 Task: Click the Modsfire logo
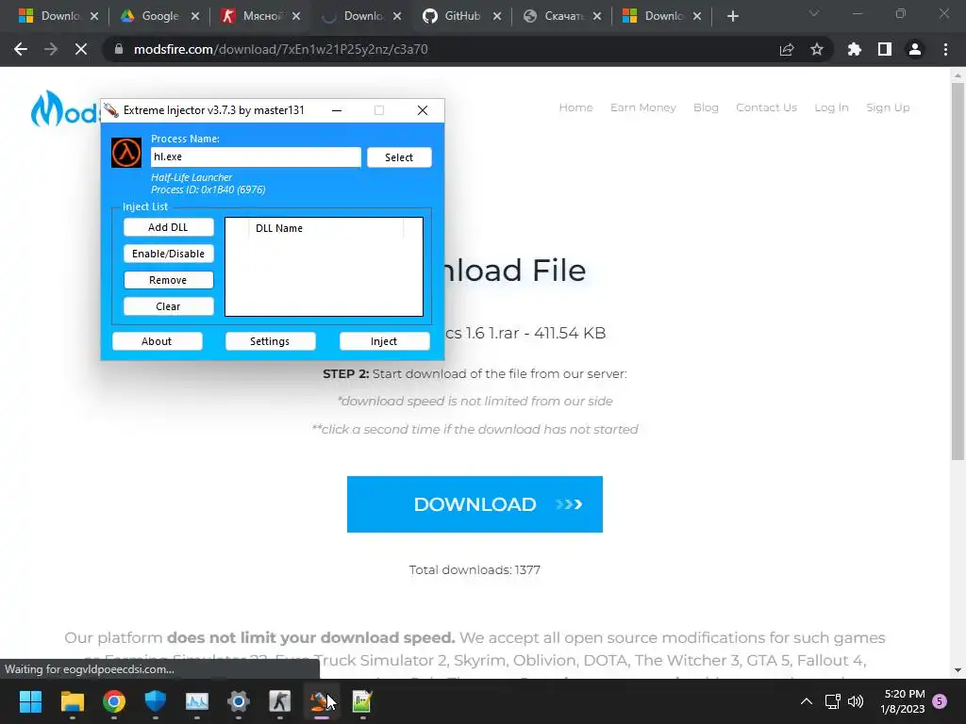[x=65, y=109]
